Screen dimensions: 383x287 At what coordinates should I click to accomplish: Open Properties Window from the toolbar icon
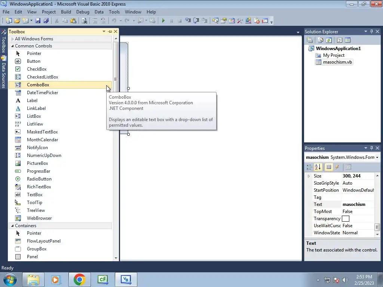[x=224, y=21]
